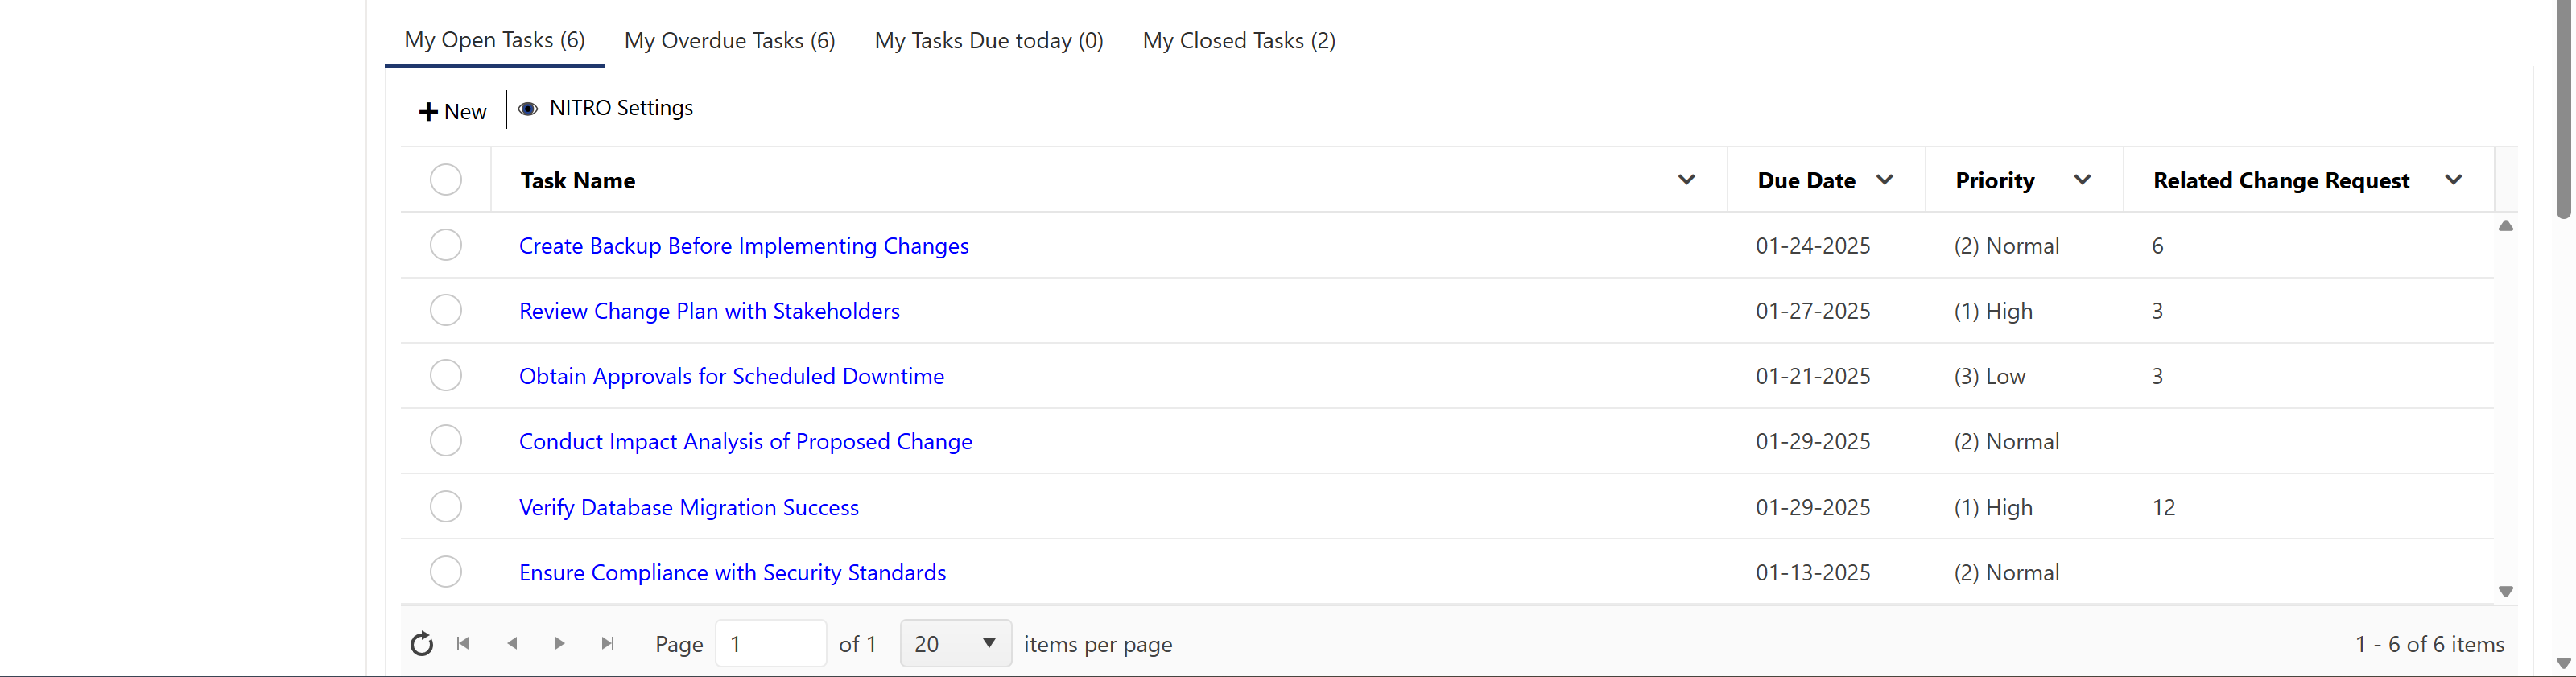Image resolution: width=2576 pixels, height=677 pixels.
Task: Click the next page arrow
Action: [560, 644]
